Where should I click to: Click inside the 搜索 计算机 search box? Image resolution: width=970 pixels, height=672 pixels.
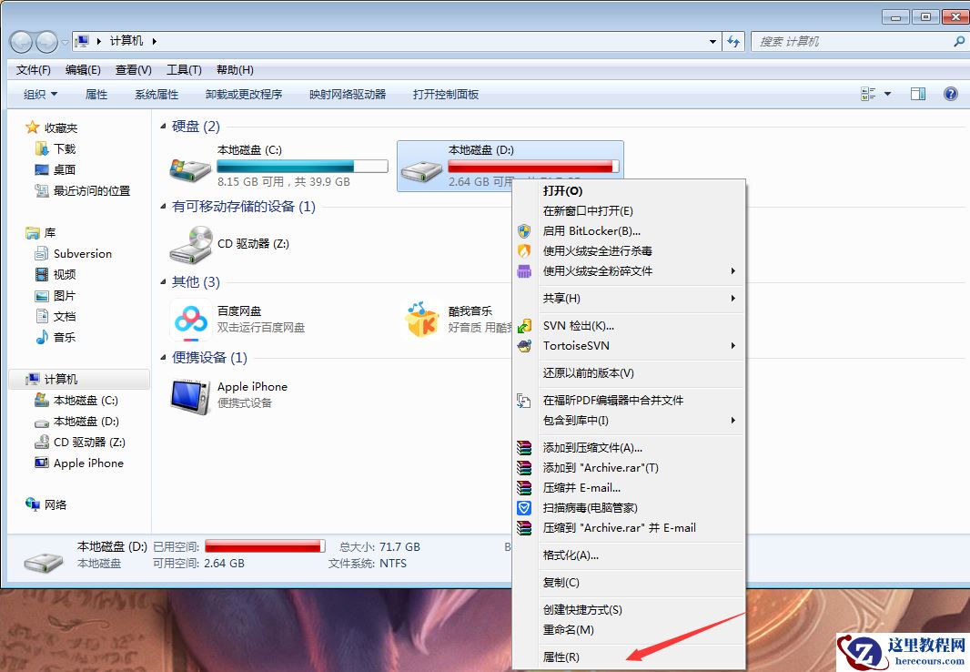click(855, 41)
